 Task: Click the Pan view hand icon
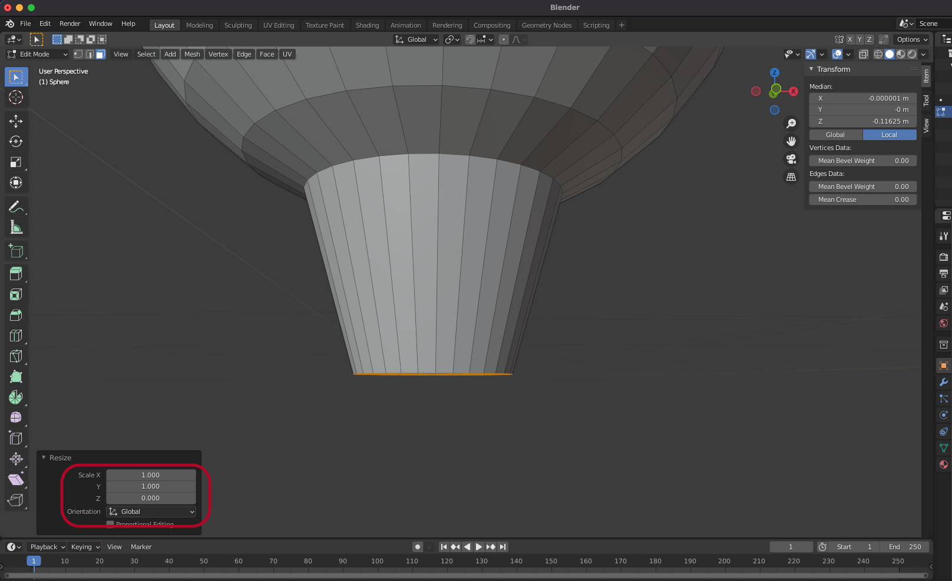791,141
